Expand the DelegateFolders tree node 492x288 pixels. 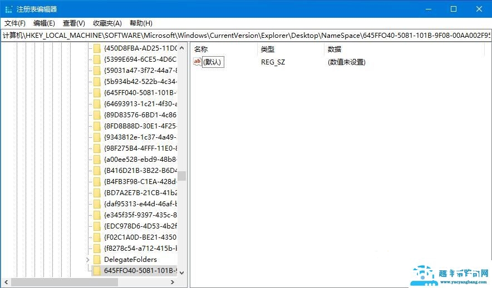[88, 260]
